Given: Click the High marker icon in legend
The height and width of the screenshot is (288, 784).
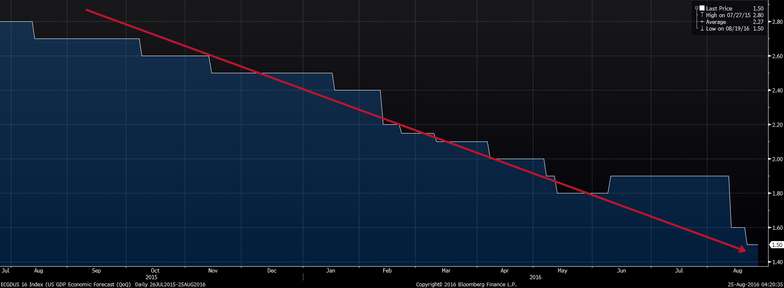Looking at the screenshot, I should click(x=702, y=15).
